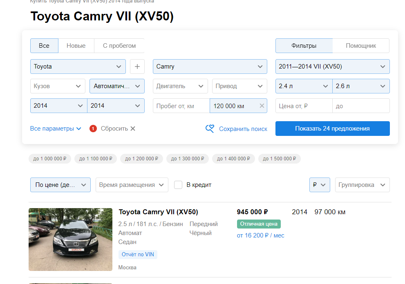This screenshot has width=405, height=284.
Task: Click the 97 000 км mileage text
Action: pos(330,212)
